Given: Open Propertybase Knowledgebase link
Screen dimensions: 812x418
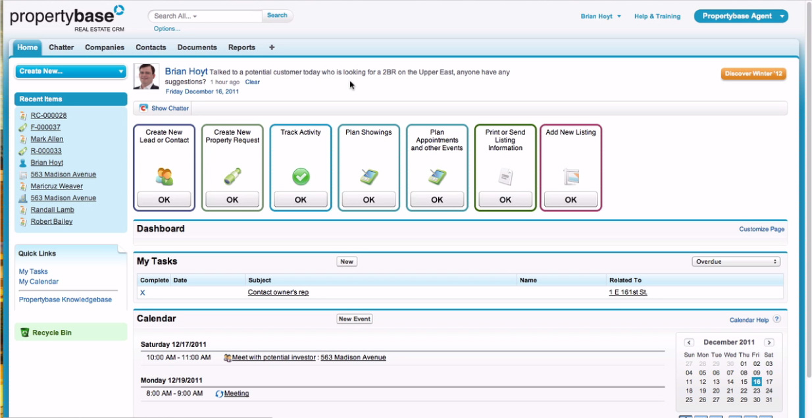Looking at the screenshot, I should pyautogui.click(x=65, y=300).
